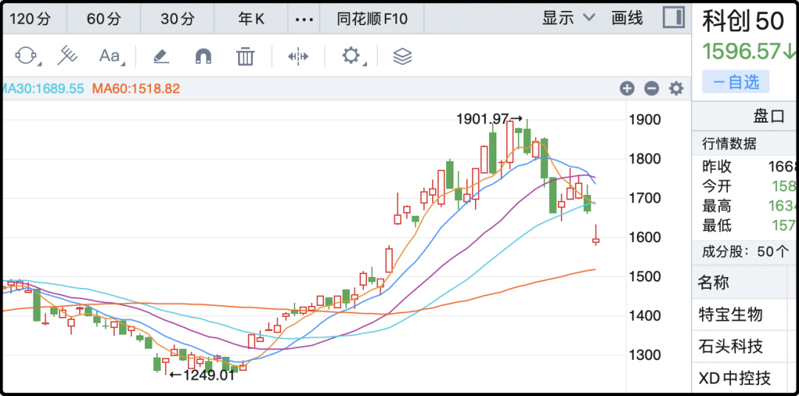
Task: Delete drawings with the trash icon
Action: point(245,55)
